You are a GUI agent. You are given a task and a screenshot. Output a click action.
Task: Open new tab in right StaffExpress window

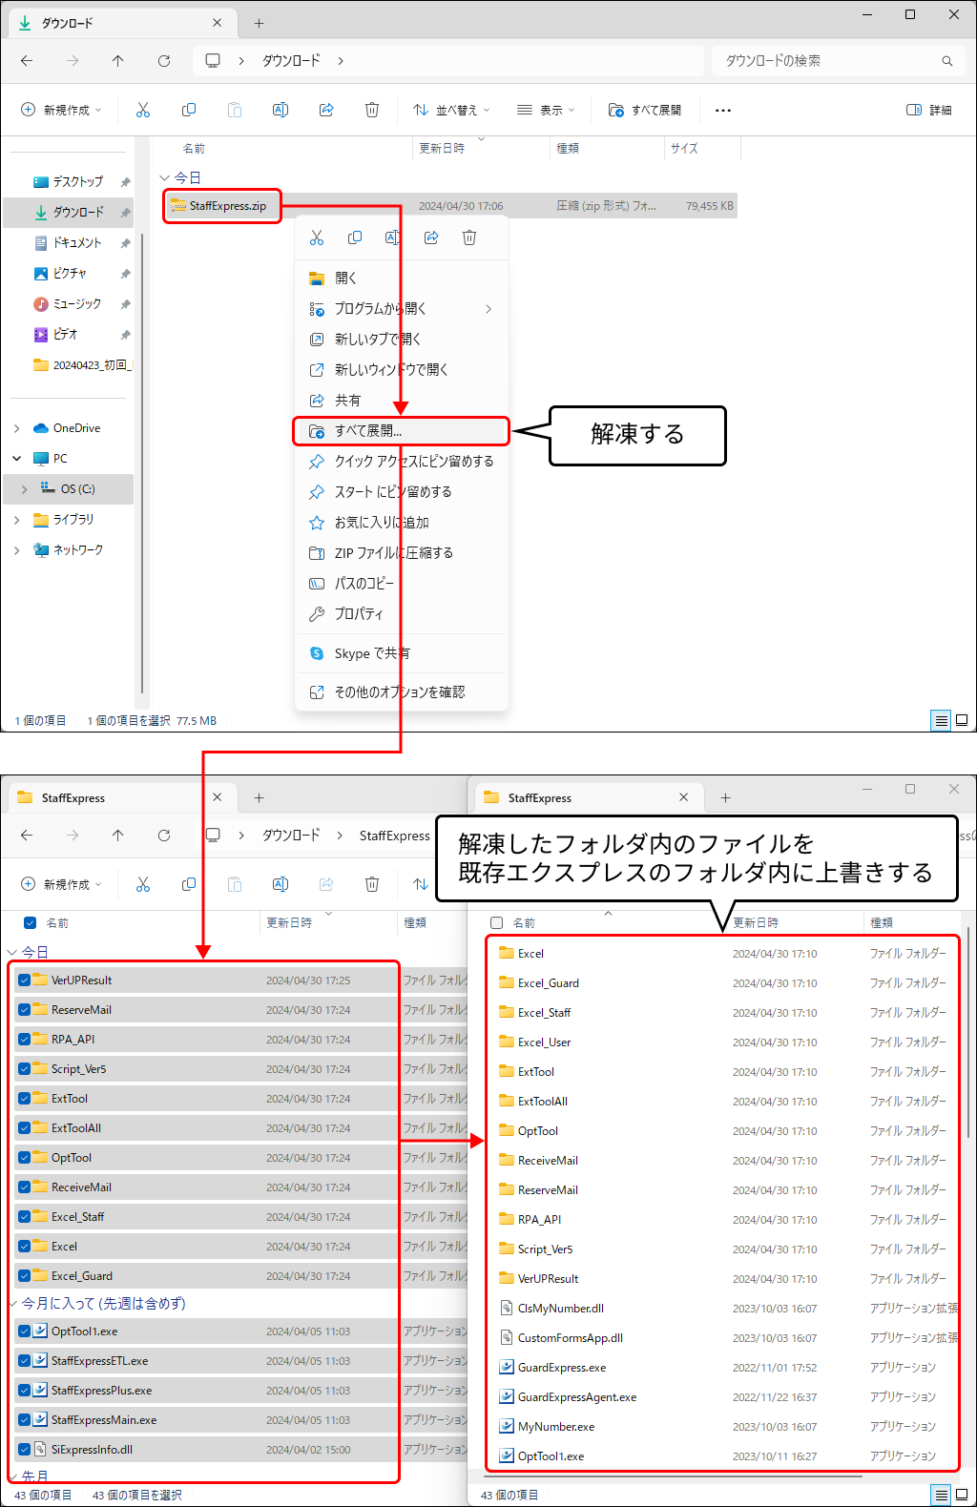[726, 798]
